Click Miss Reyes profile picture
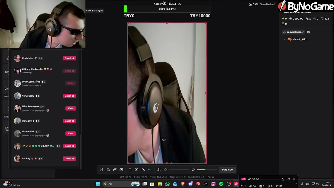 [x=17, y=108]
